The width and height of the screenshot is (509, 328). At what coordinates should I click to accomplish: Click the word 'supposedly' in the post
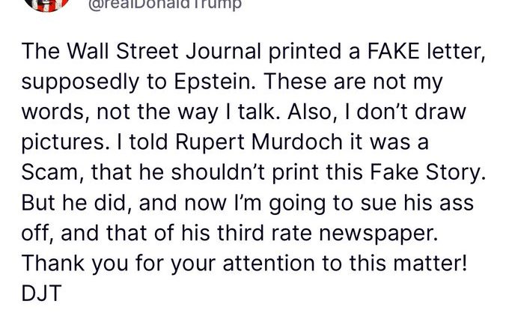click(x=80, y=82)
